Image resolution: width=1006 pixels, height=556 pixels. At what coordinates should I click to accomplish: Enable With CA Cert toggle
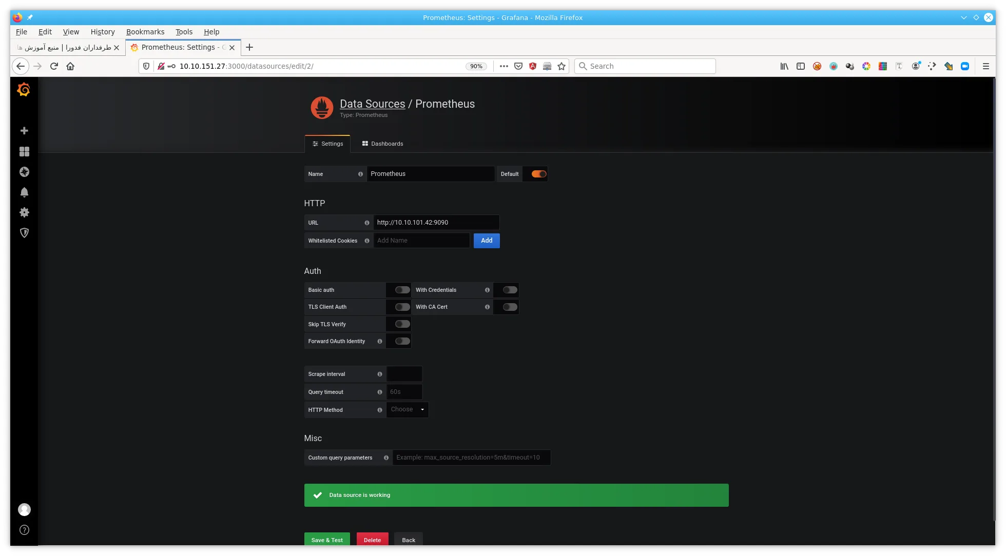tap(510, 307)
